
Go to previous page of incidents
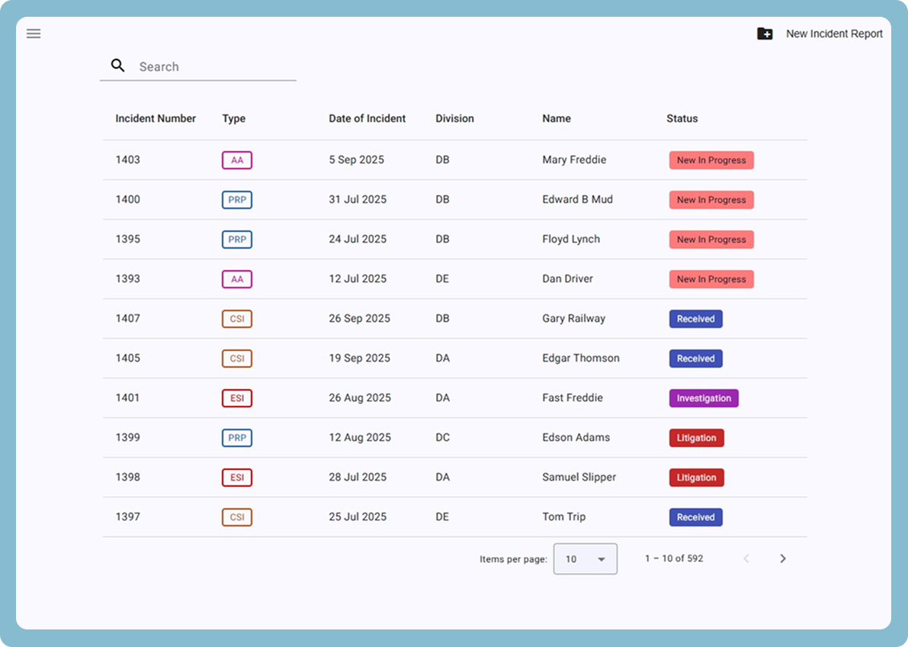[746, 558]
